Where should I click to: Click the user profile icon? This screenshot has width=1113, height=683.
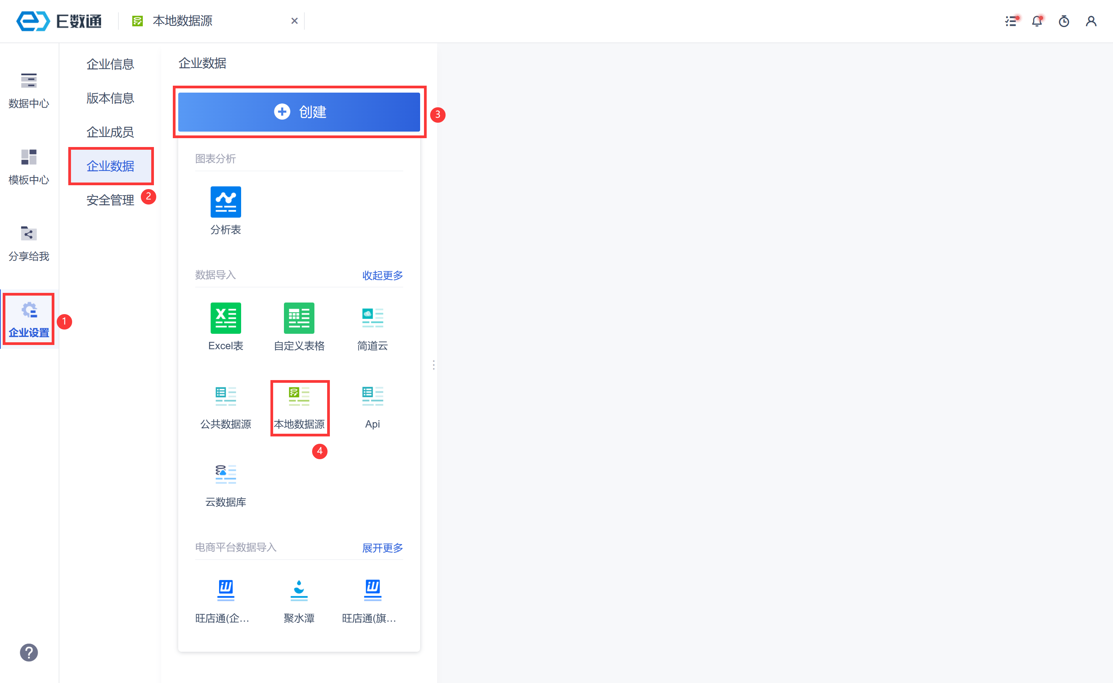point(1091,21)
